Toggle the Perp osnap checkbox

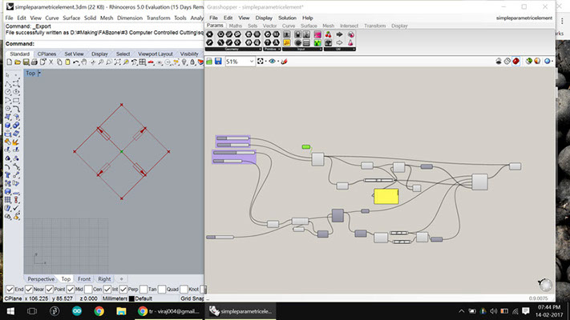point(123,289)
